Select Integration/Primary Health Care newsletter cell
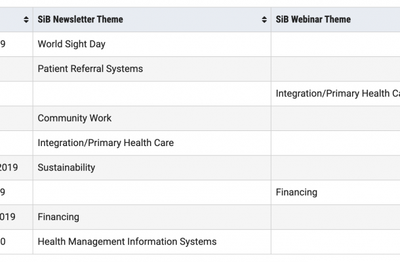Image resolution: width=400 pixels, height=262 pixels. 151,143
